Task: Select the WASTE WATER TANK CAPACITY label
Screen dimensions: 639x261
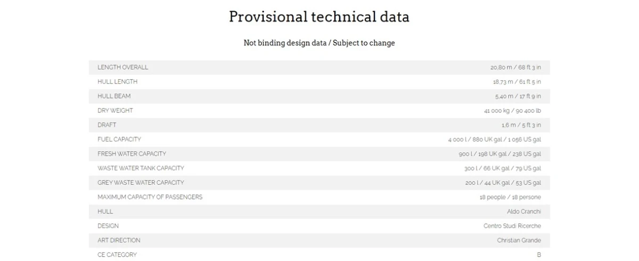Action: click(141, 168)
